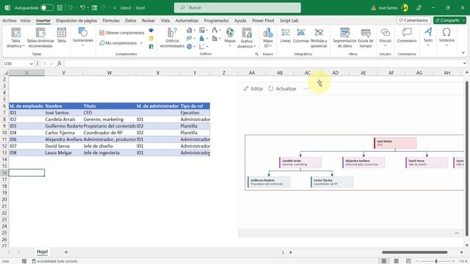Screen dimensions: 470x264
Task: Click Escala de tiempo icon
Action: 366,37
